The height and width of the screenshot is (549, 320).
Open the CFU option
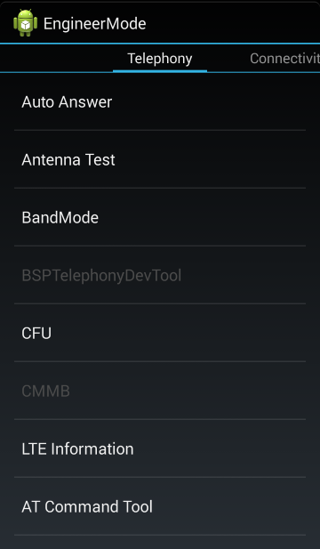(x=160, y=333)
